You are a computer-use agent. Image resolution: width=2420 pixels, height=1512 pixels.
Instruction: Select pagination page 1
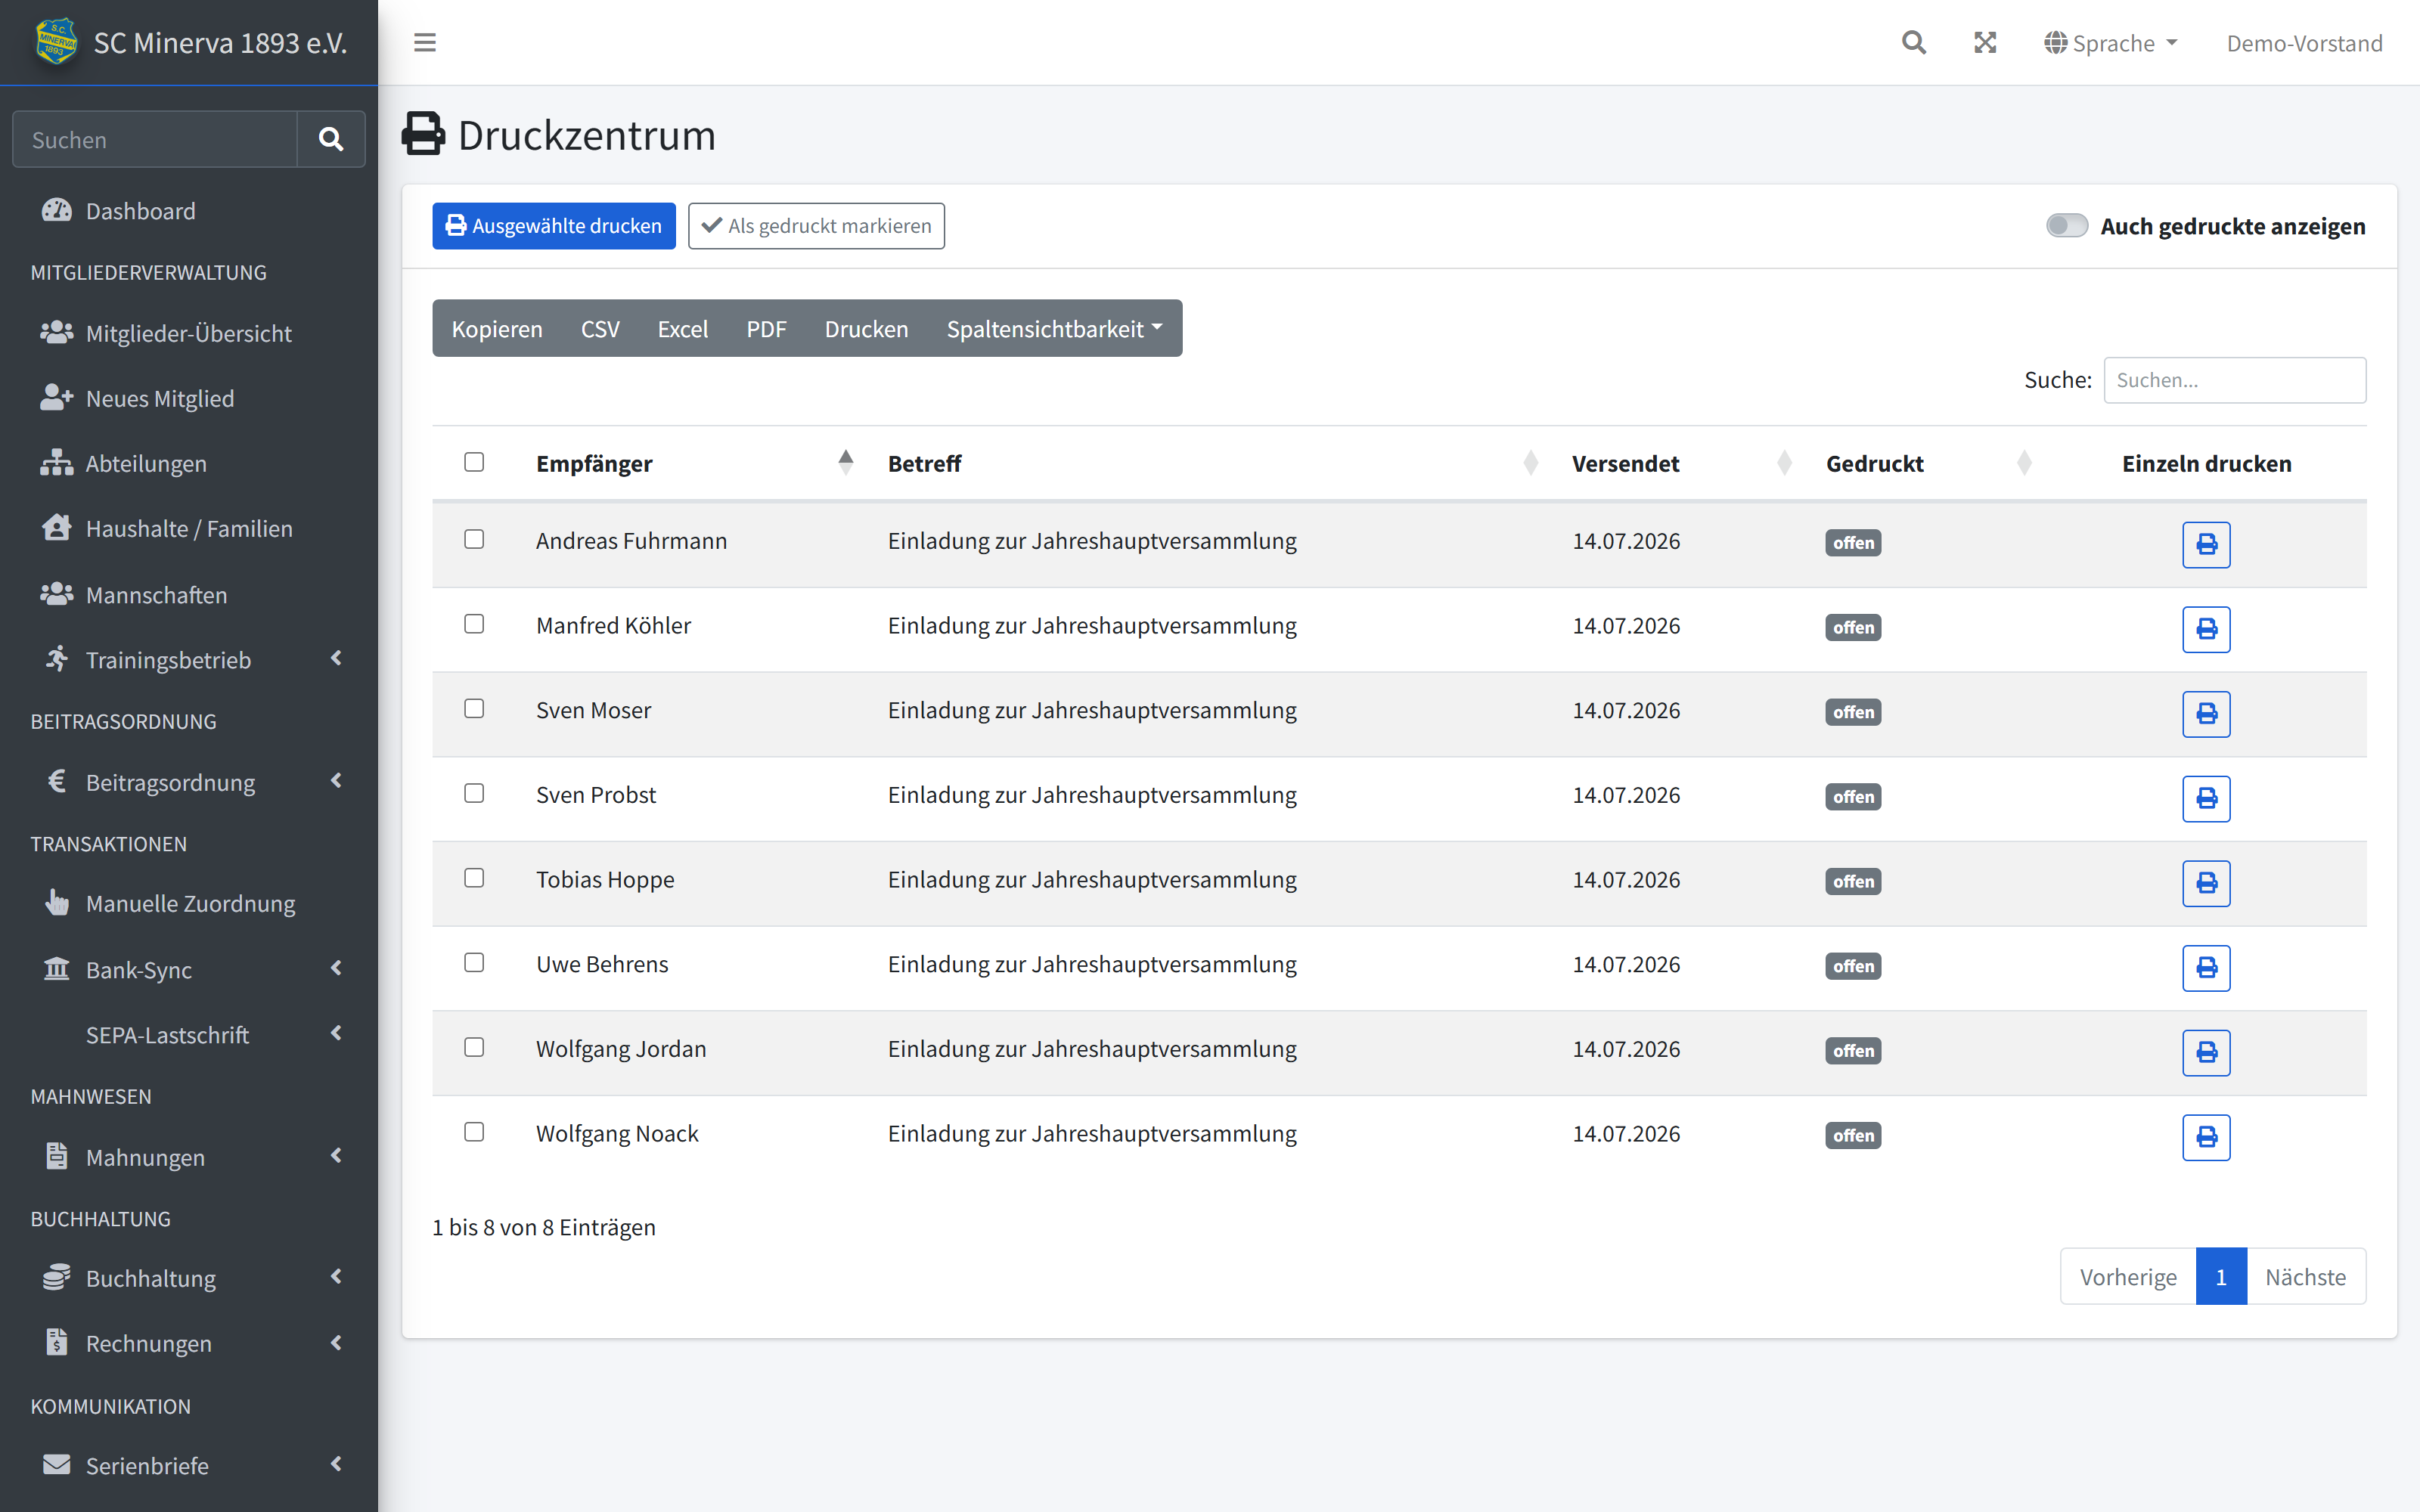2221,1276
